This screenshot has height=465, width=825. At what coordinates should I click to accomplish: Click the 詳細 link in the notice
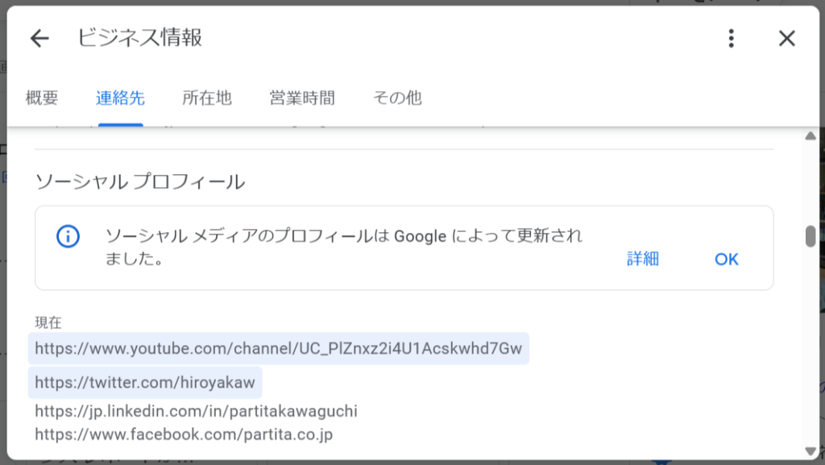(642, 259)
